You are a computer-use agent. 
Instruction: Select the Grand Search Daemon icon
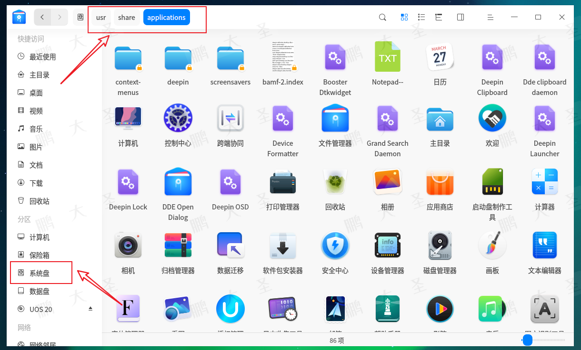click(x=388, y=118)
